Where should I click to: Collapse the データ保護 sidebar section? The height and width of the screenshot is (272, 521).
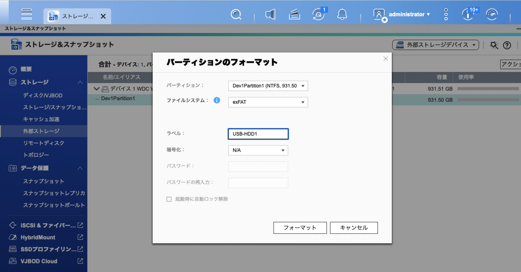80,168
